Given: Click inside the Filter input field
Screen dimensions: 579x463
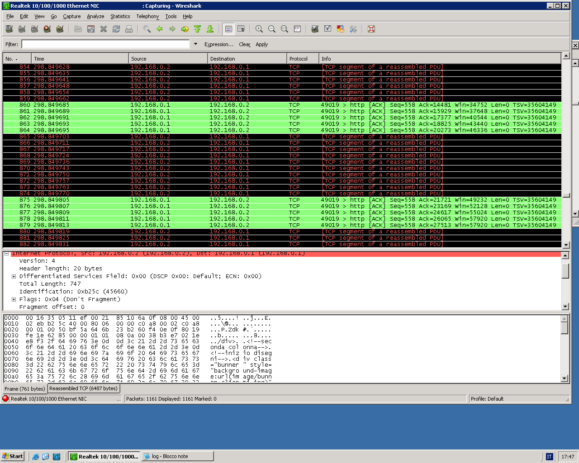Looking at the screenshot, I should point(105,44).
